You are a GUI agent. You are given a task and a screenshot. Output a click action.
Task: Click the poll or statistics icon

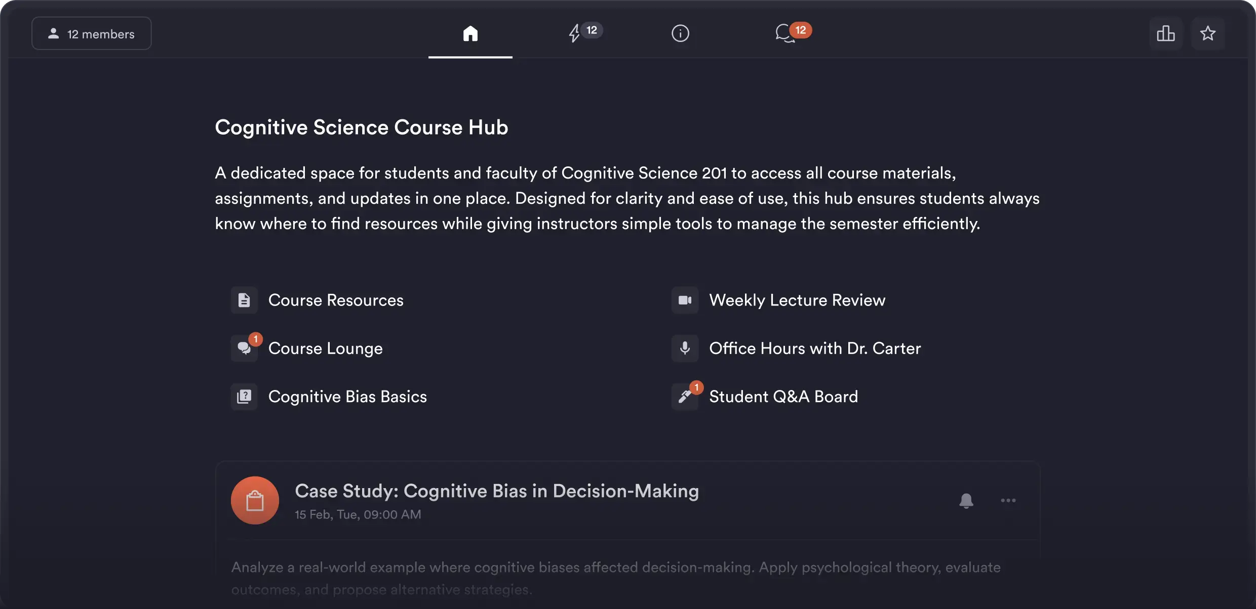tap(1166, 33)
